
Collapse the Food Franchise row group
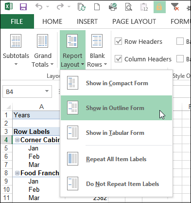(x=17, y=173)
